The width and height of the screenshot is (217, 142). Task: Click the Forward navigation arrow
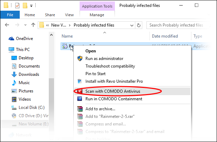pyautogui.click(x=17, y=25)
